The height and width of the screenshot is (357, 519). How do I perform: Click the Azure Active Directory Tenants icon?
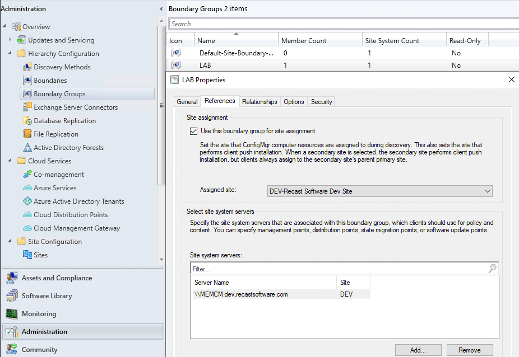pos(27,201)
